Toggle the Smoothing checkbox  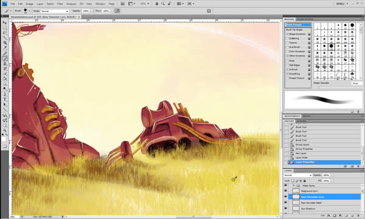point(288,74)
